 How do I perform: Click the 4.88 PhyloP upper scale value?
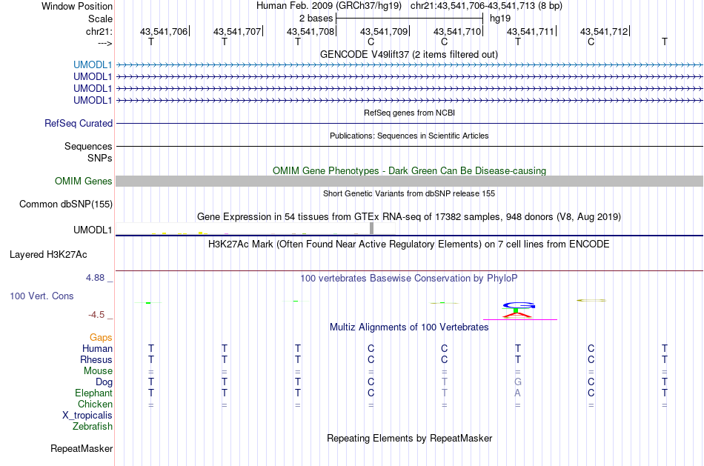[95, 278]
